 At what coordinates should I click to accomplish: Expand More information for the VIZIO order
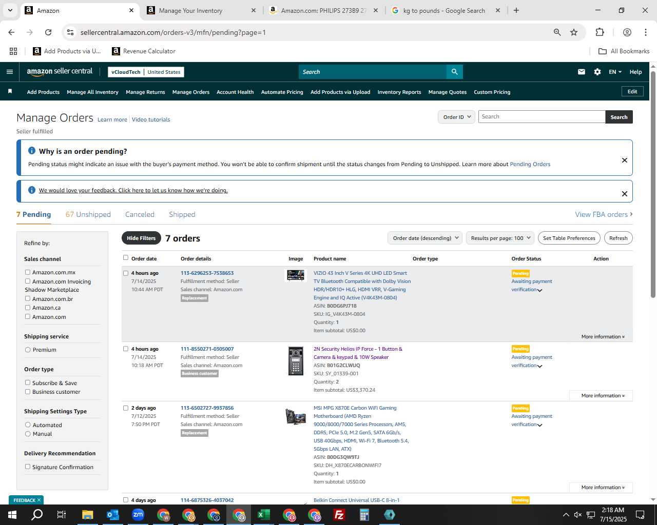point(603,336)
